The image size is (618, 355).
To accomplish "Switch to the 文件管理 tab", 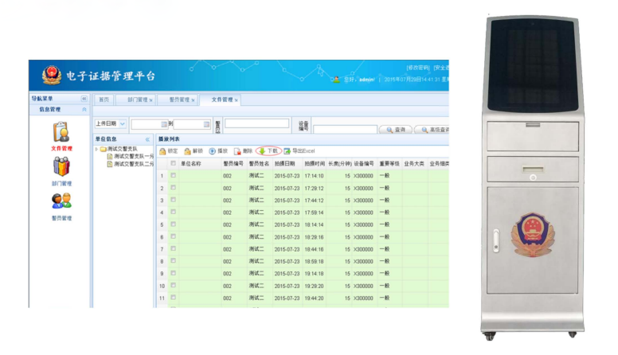I will coord(222,100).
